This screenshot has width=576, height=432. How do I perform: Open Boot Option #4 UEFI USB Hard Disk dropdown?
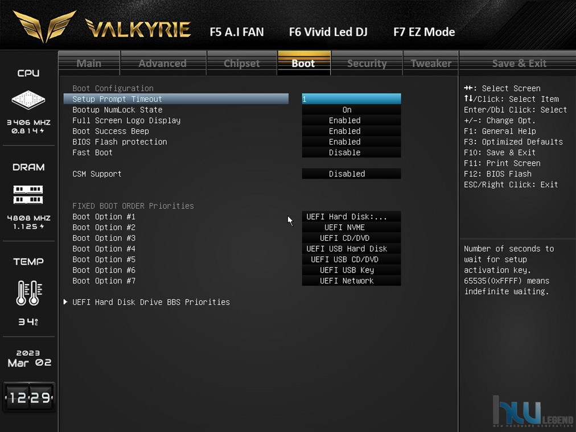click(352, 248)
